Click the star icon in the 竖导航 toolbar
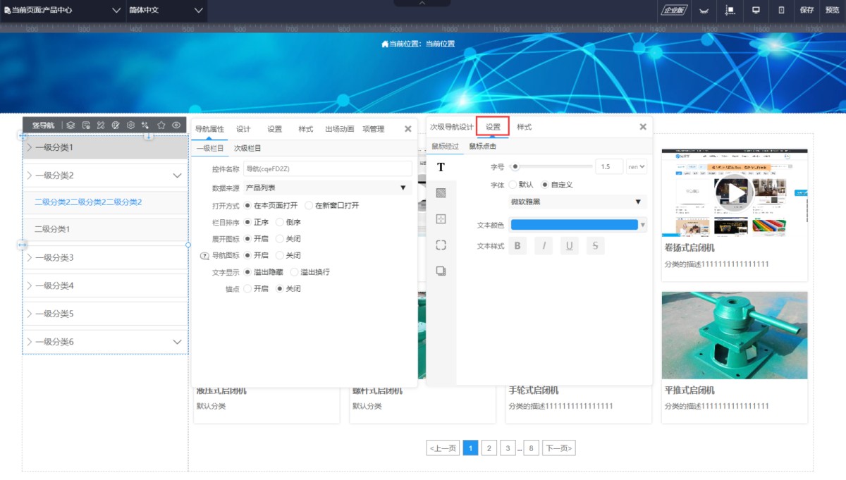Screen dimensions: 846x480 (161, 125)
